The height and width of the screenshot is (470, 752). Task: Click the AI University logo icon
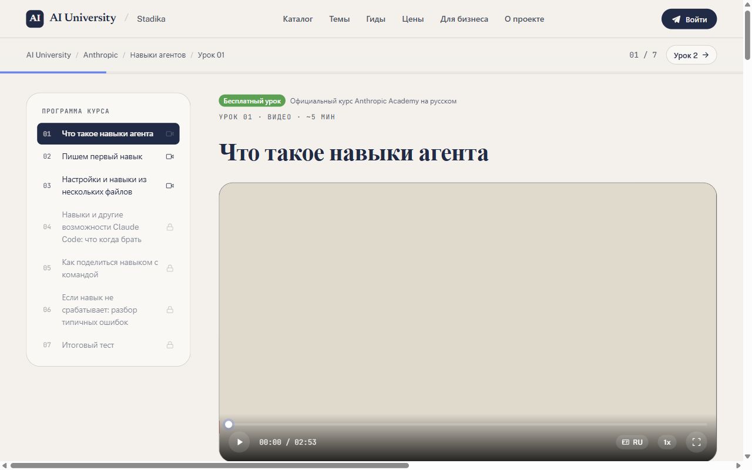click(x=35, y=19)
